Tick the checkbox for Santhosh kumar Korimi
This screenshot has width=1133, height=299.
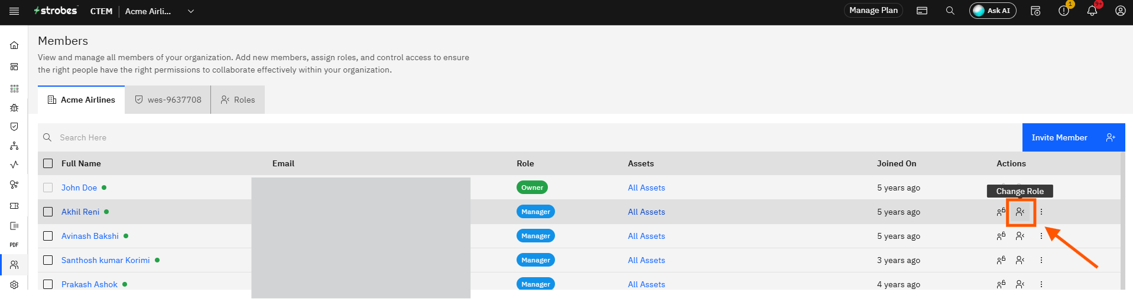coord(48,260)
